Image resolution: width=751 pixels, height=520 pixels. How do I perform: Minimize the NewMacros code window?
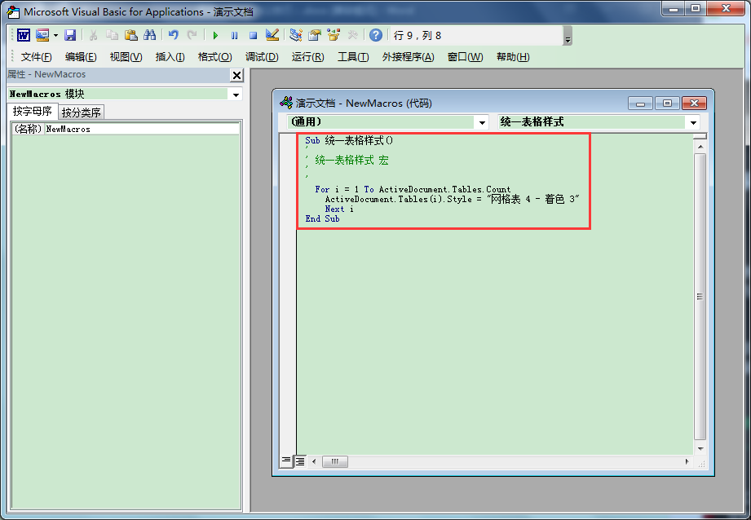tap(640, 103)
